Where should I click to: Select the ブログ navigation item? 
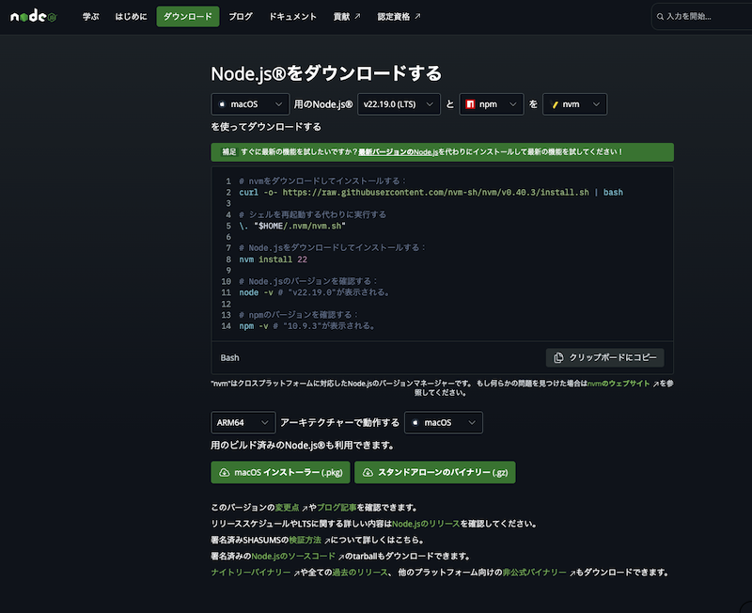[x=240, y=17]
